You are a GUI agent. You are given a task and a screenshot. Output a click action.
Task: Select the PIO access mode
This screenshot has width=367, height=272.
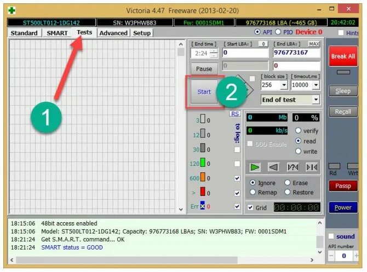coord(278,32)
